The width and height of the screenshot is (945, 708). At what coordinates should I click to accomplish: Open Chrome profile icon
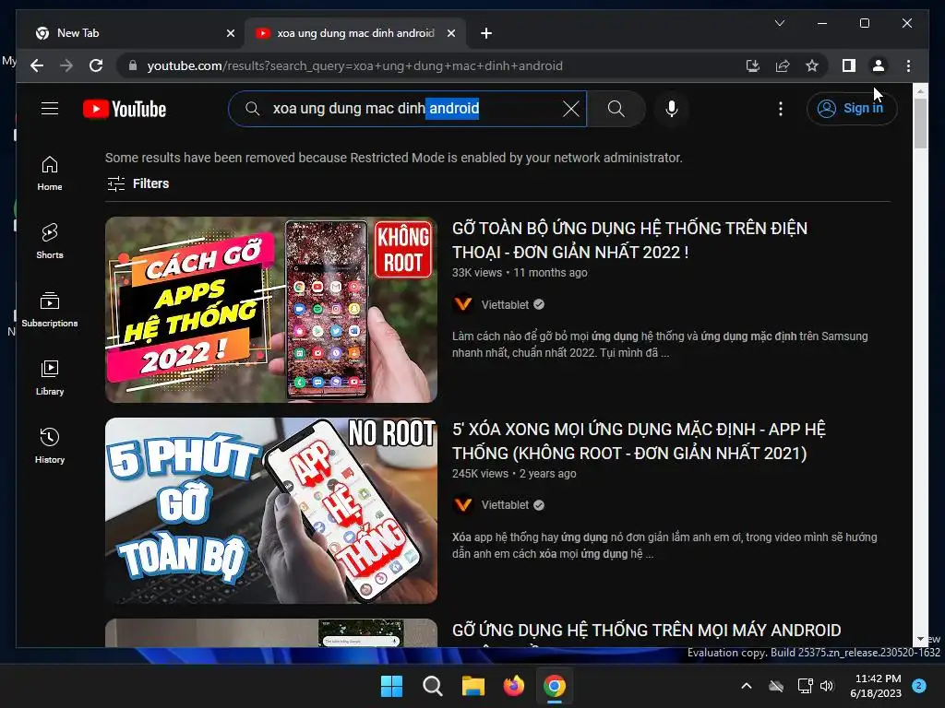879,65
